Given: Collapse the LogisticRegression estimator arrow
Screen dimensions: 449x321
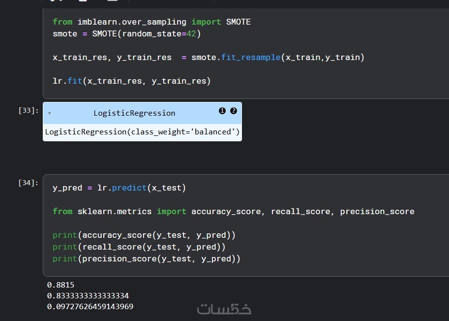Looking at the screenshot, I should tap(49, 113).
